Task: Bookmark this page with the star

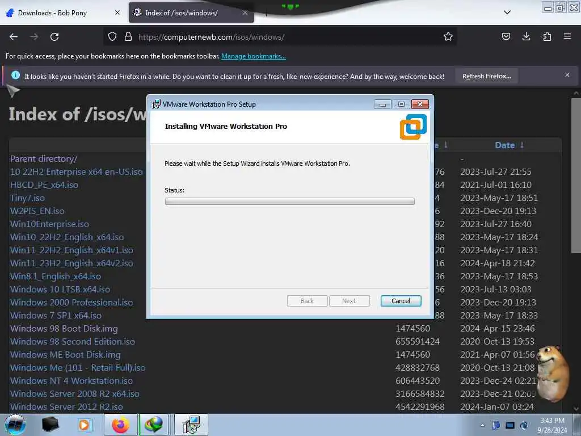Action: tap(448, 37)
